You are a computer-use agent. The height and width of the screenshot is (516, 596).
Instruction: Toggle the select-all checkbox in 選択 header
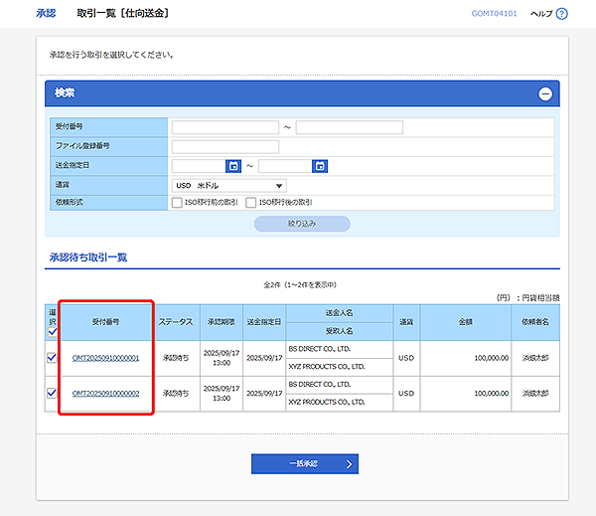point(53,332)
